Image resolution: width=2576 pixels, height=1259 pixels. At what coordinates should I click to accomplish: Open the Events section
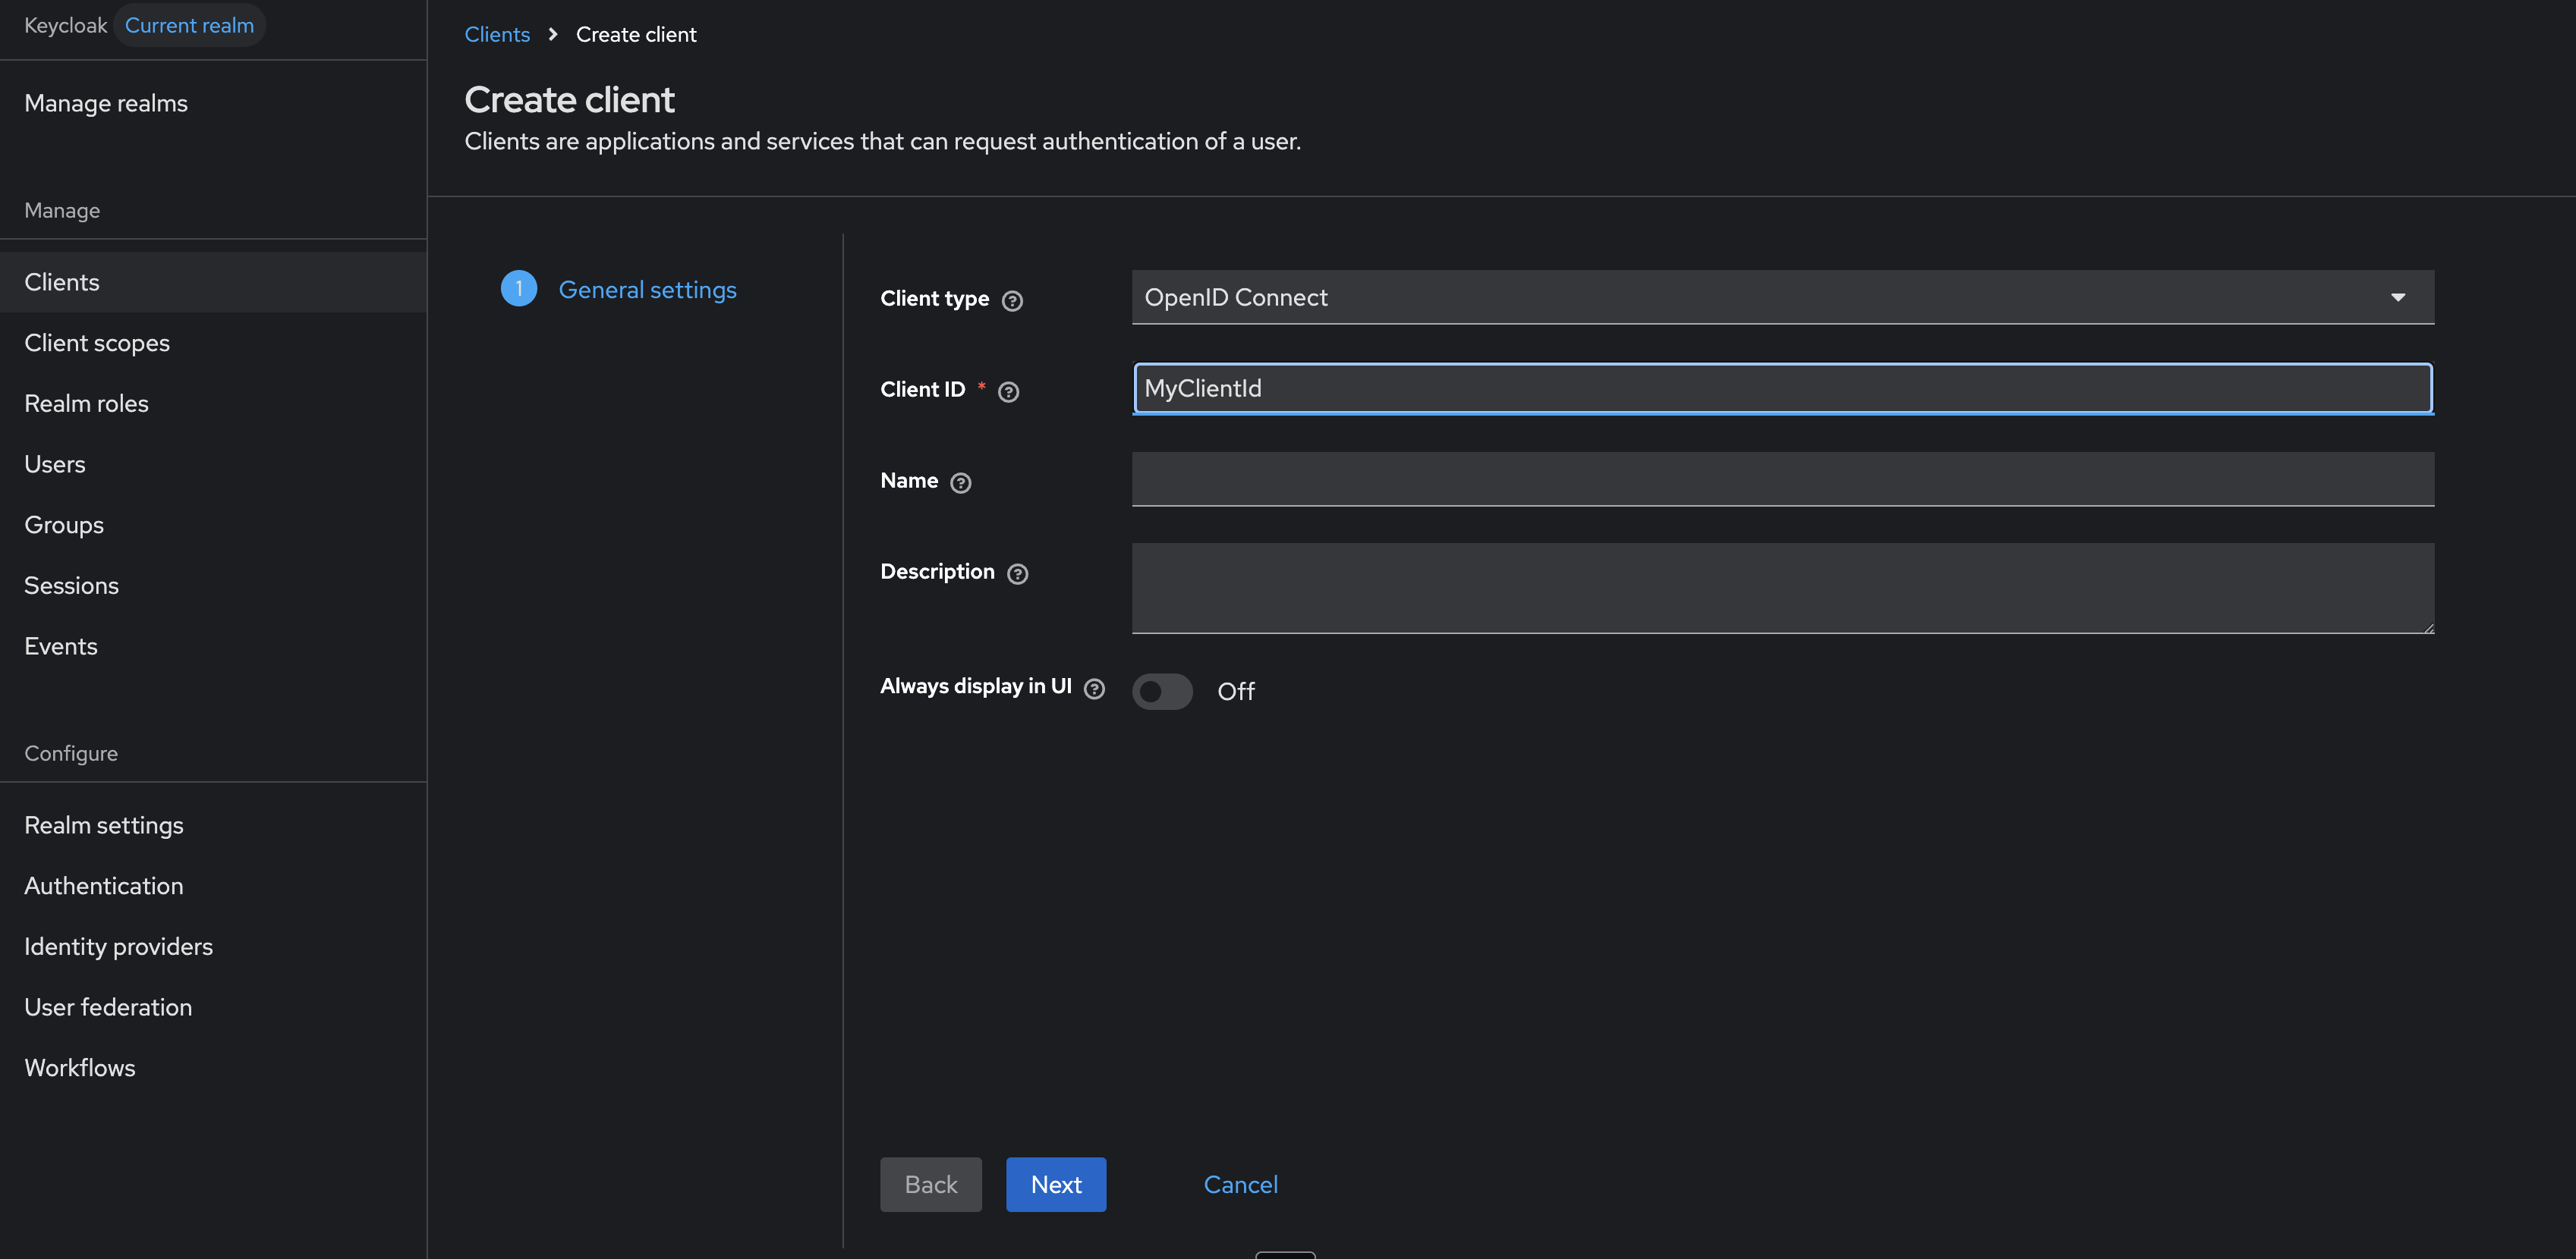pos(213,646)
